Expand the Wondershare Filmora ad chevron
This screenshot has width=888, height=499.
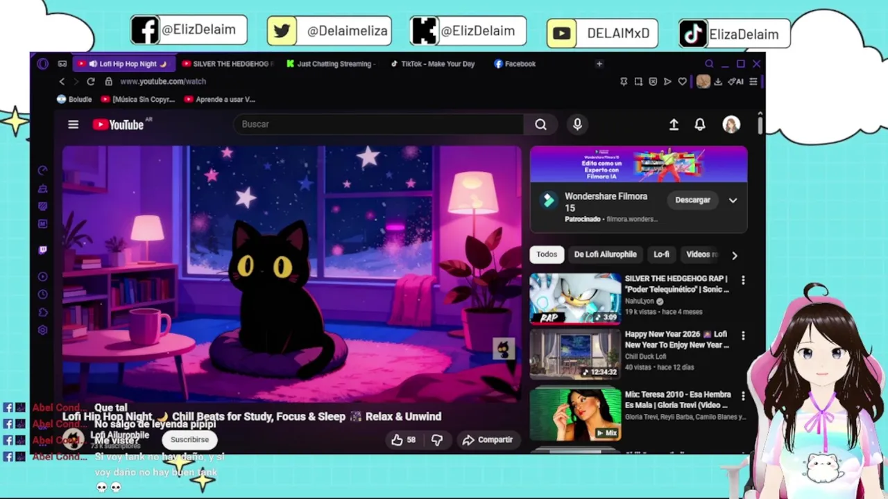coord(733,200)
